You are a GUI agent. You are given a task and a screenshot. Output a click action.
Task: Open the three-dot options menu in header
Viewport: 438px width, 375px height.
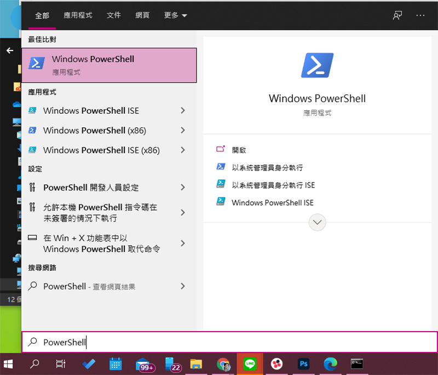pos(420,15)
